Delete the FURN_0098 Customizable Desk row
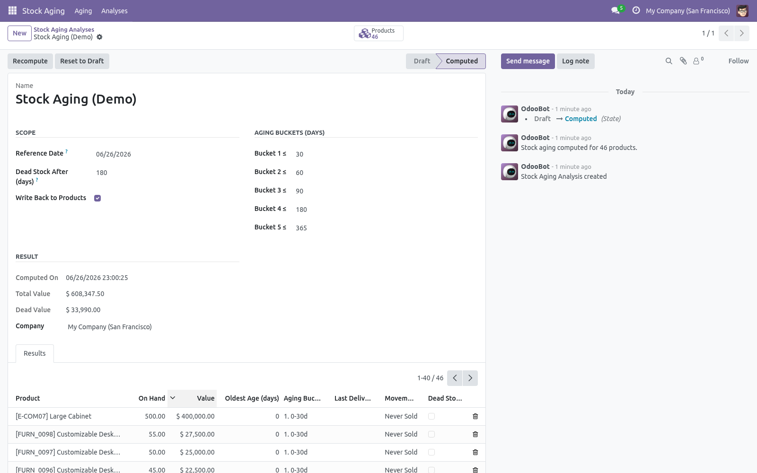This screenshot has width=757, height=473. tap(475, 434)
